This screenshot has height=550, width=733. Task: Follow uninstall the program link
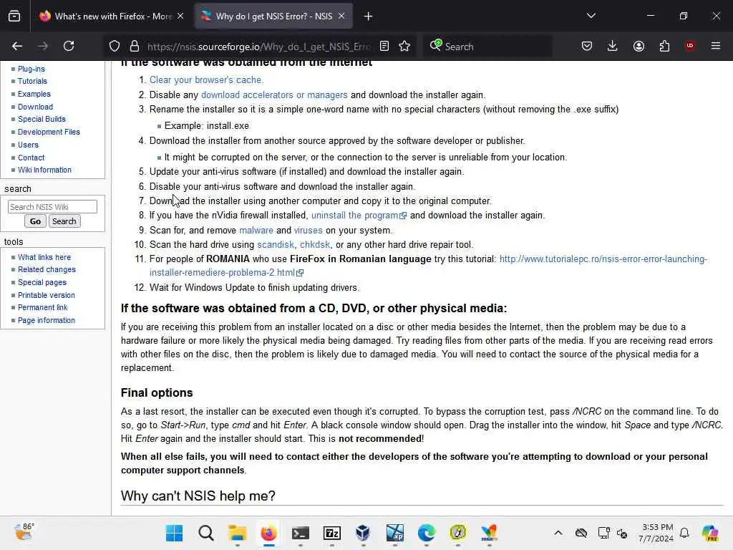(359, 215)
